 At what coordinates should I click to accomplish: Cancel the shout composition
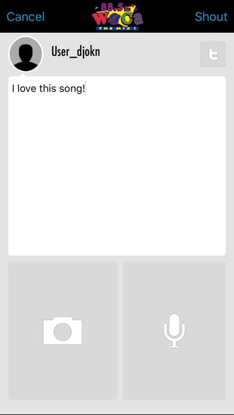tap(26, 17)
